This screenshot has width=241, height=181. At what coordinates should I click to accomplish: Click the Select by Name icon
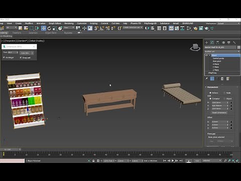26,28
